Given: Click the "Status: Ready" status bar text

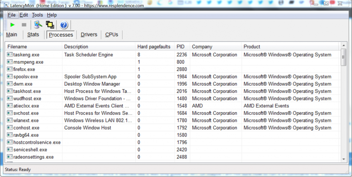Looking at the screenshot, I should (18, 169).
